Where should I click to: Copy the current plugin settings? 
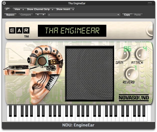pos(127,15)
